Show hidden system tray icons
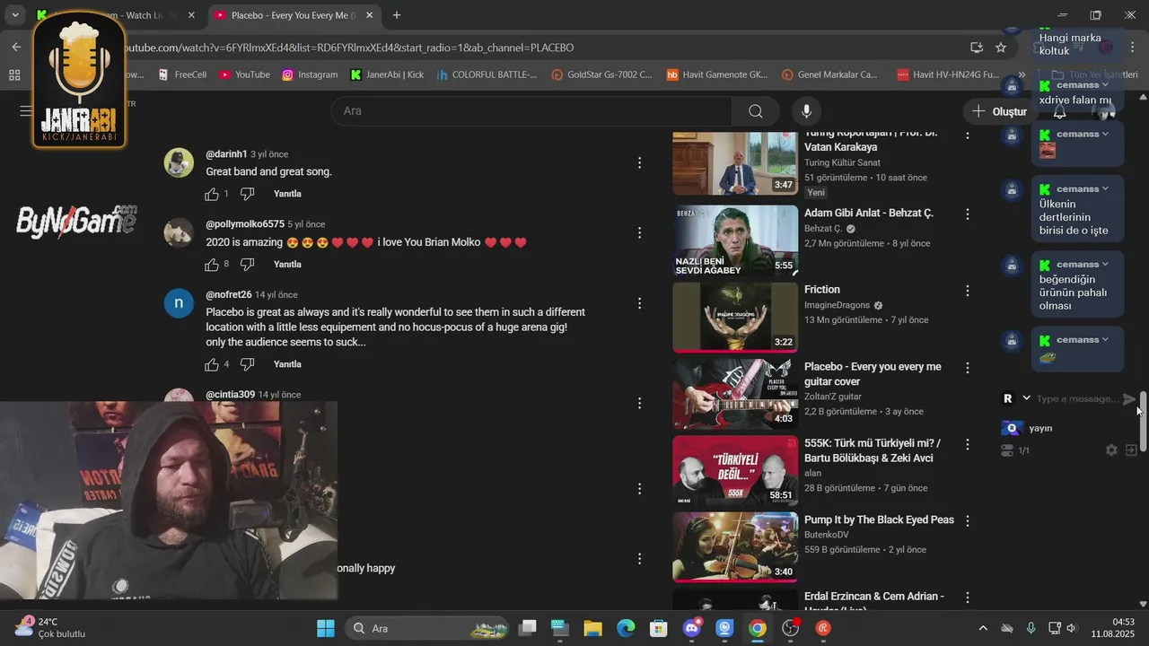1149x646 pixels. [983, 628]
